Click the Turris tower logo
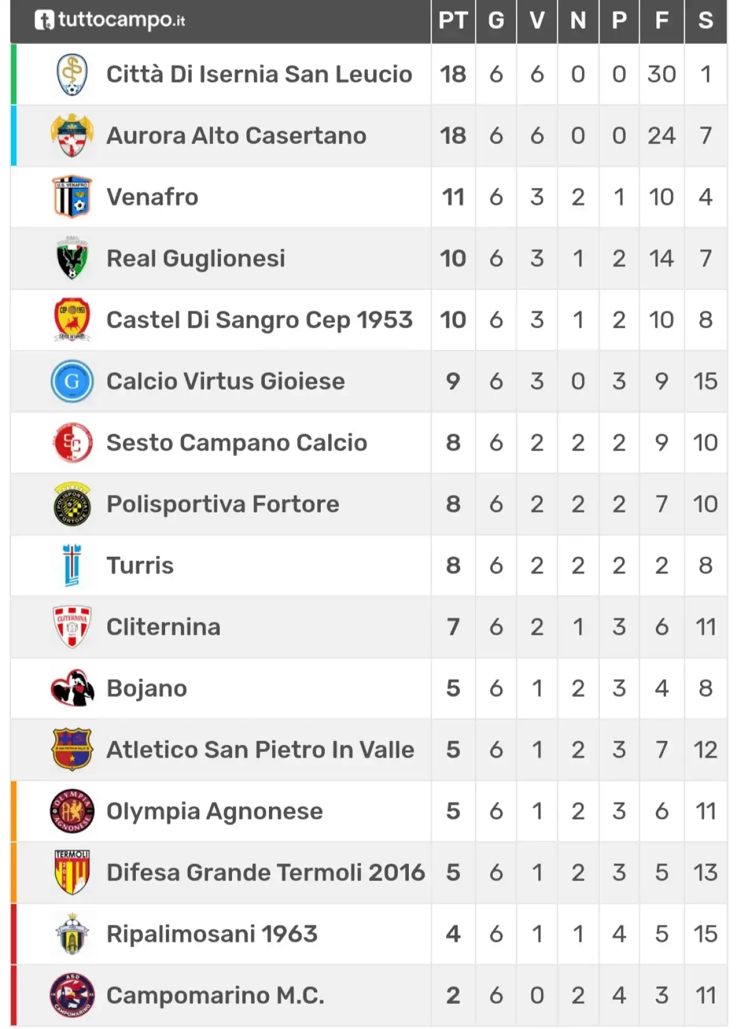The image size is (737, 1029). click(x=72, y=565)
